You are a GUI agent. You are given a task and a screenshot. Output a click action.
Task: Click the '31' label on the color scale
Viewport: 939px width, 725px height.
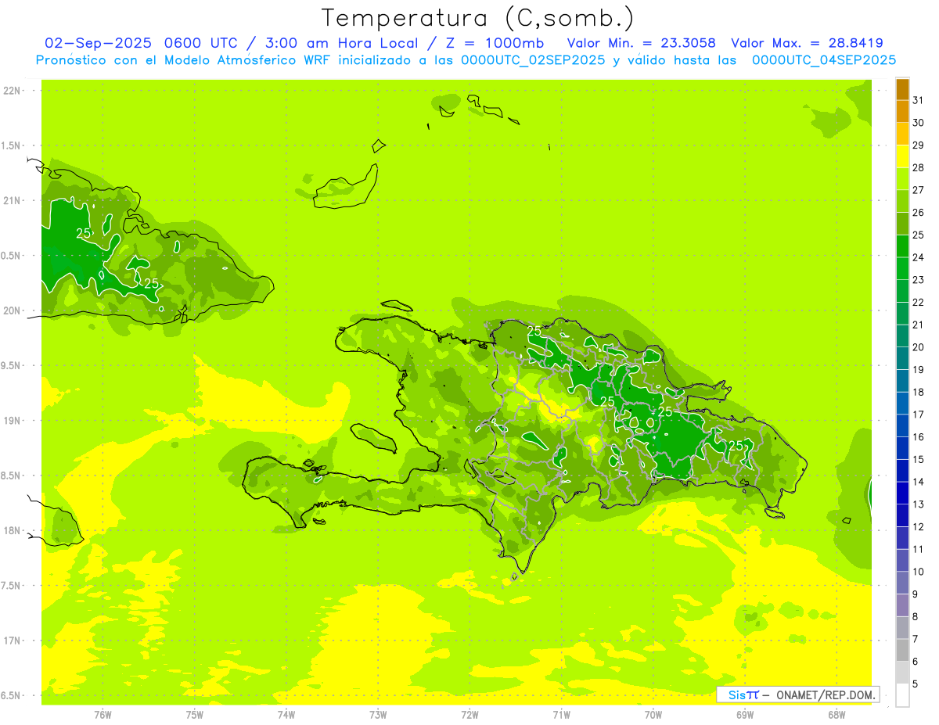coord(919,100)
